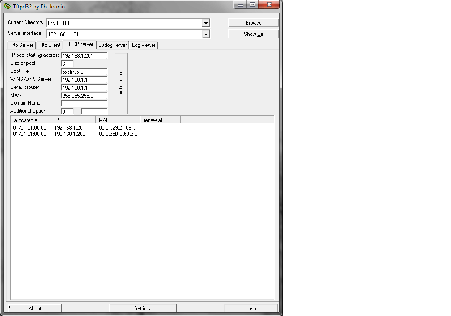The width and height of the screenshot is (451, 316).
Task: Click the Size of pool field
Action: (68, 64)
